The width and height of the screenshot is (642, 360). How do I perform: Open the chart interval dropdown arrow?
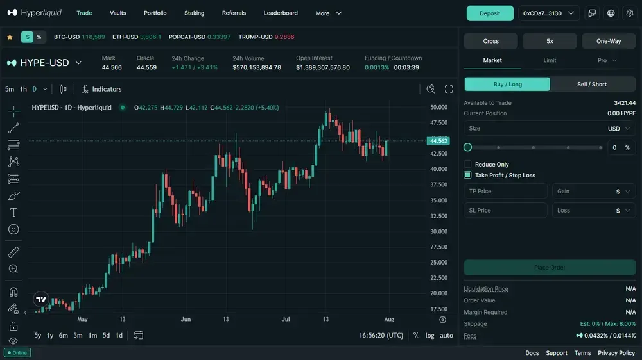click(x=45, y=89)
